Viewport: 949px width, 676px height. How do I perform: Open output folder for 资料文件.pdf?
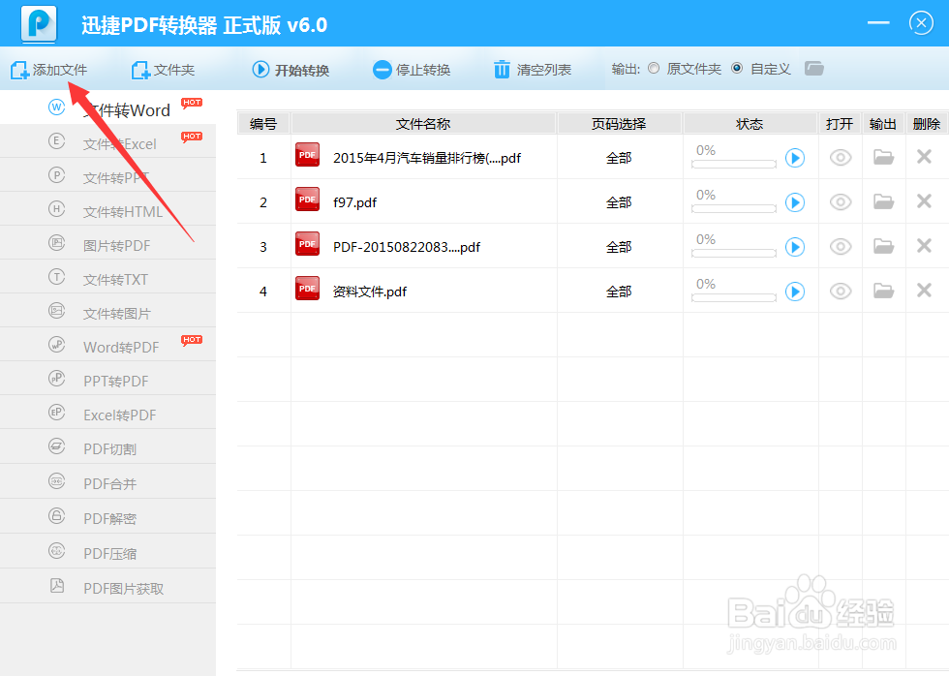(x=883, y=292)
